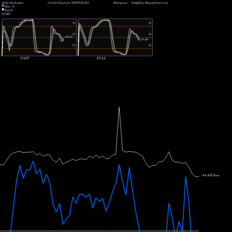Click the 'Slow D' legend text
This screenshot has width=232, height=232.
[9, 6]
